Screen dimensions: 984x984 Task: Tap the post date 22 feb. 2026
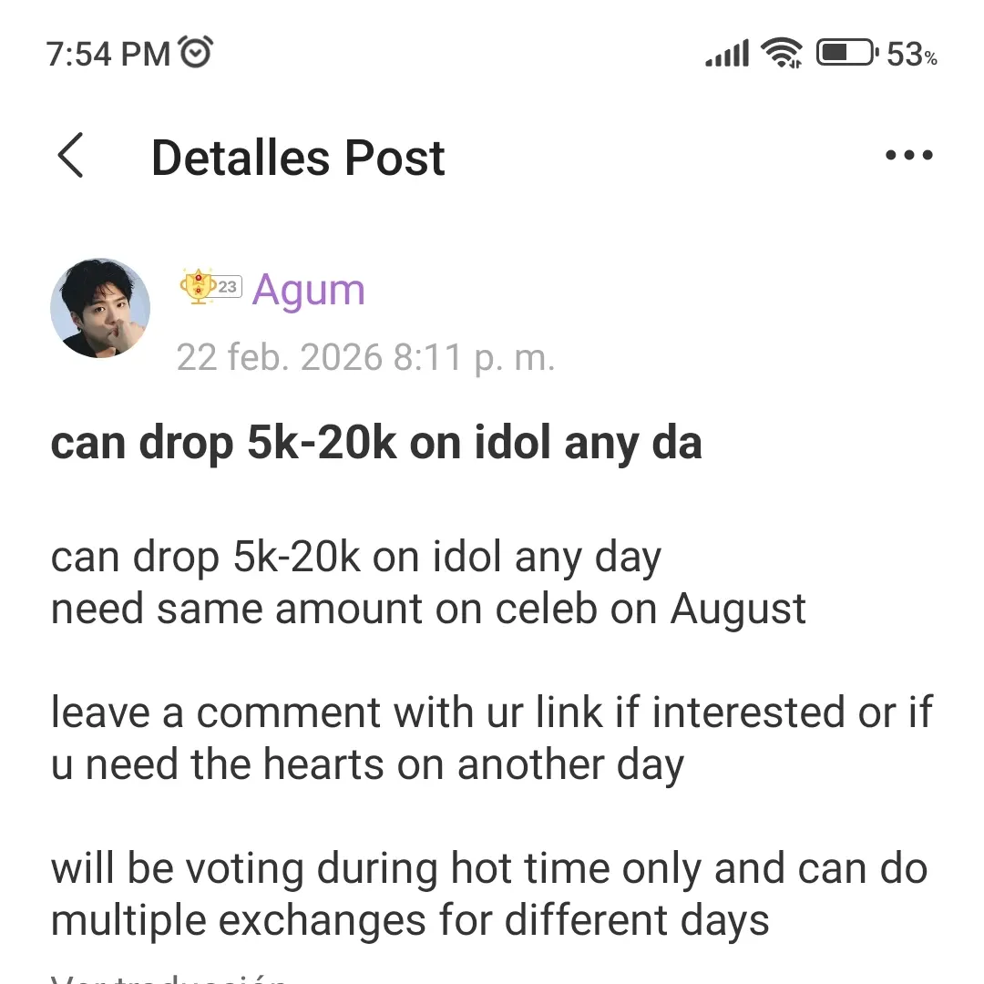pyautogui.click(x=365, y=357)
